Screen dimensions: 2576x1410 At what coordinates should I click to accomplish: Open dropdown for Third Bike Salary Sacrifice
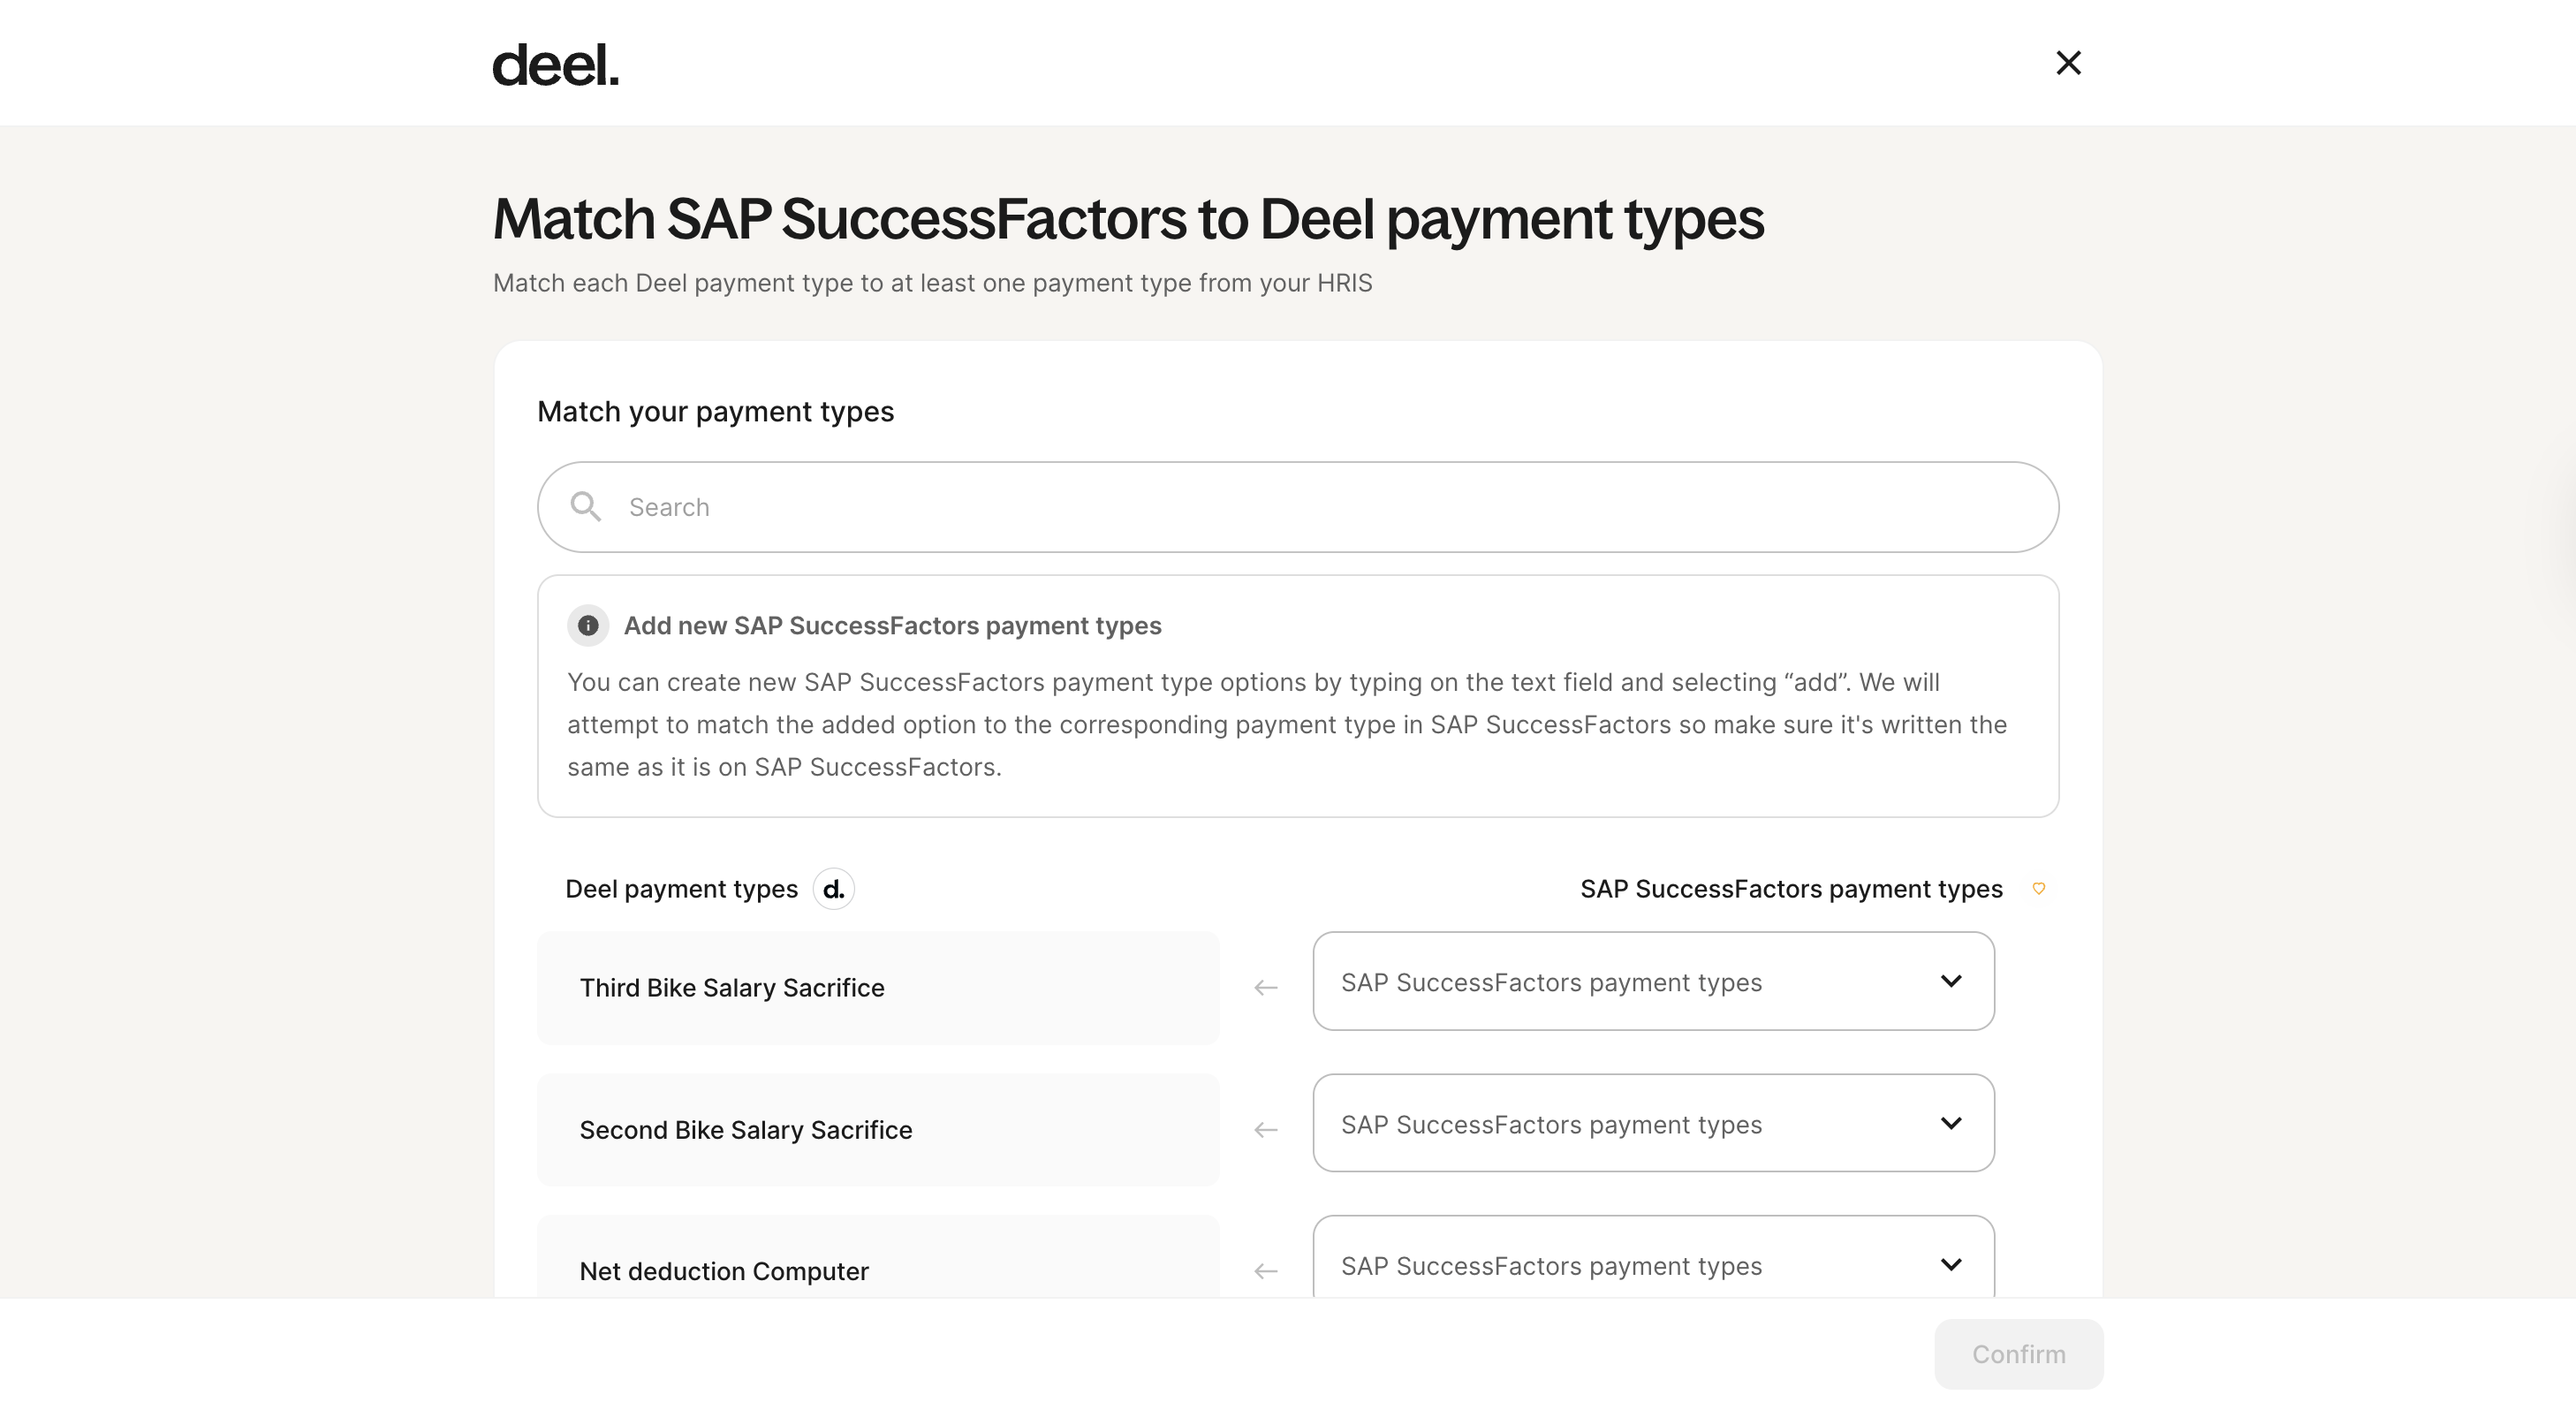pos(1653,982)
